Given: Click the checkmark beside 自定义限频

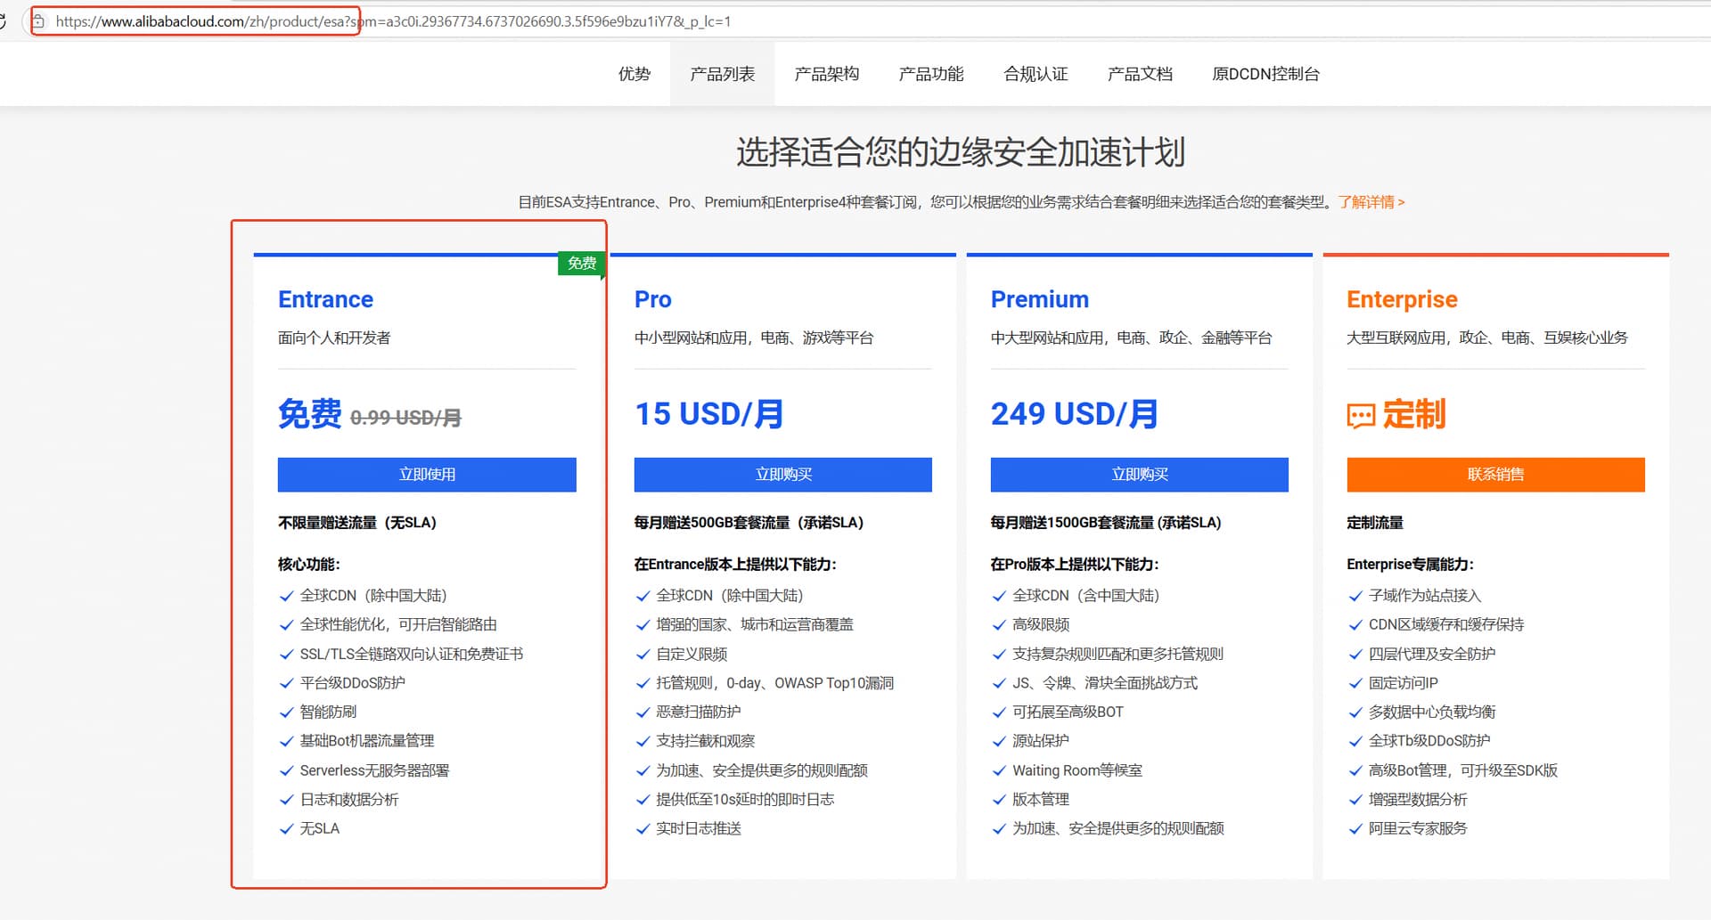Looking at the screenshot, I should coord(643,655).
